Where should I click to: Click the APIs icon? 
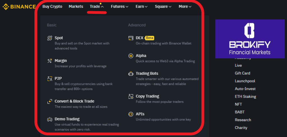(x=131, y=114)
